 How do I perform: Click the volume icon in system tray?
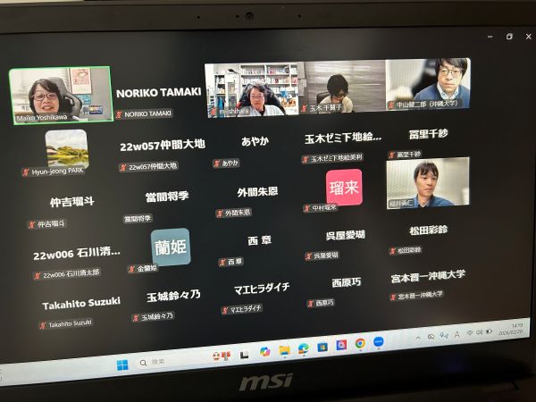click(479, 332)
